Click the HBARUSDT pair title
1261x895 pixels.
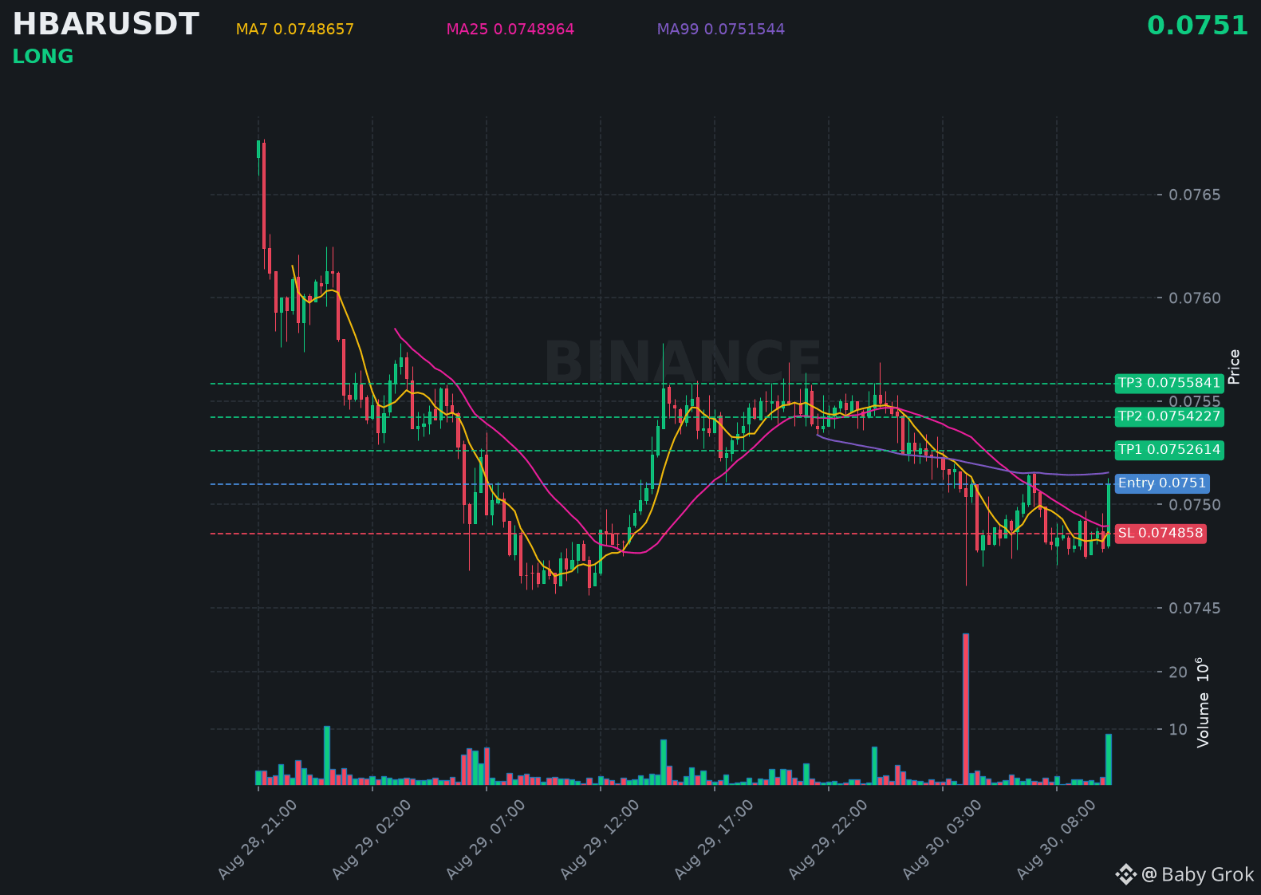(105, 24)
